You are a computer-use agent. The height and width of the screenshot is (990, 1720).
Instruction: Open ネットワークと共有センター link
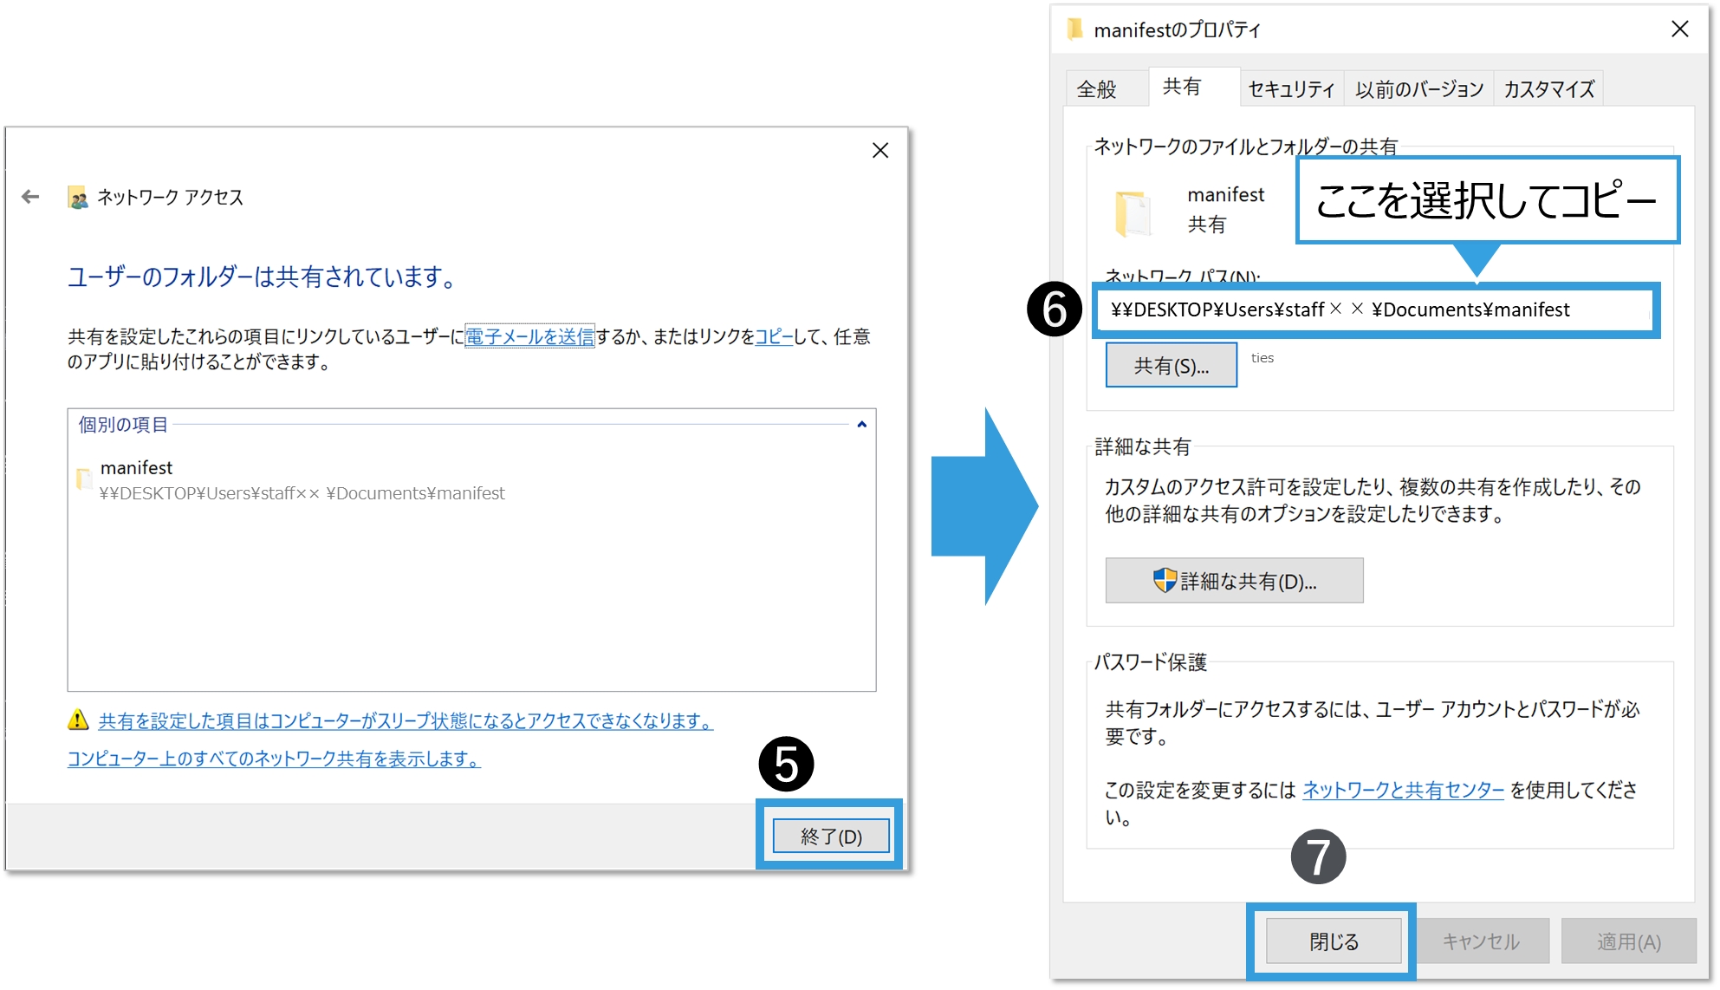coord(1403,790)
